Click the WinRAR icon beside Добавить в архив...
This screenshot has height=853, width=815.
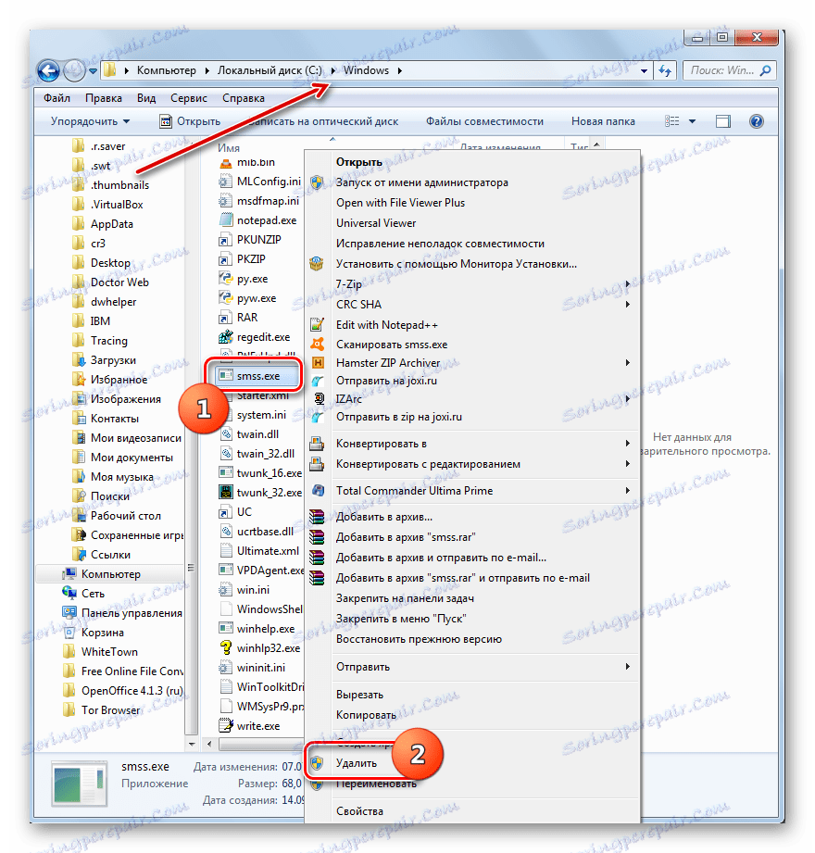click(317, 517)
